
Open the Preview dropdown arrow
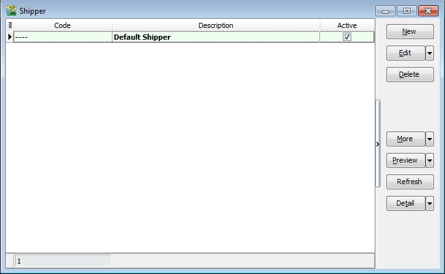click(x=429, y=160)
